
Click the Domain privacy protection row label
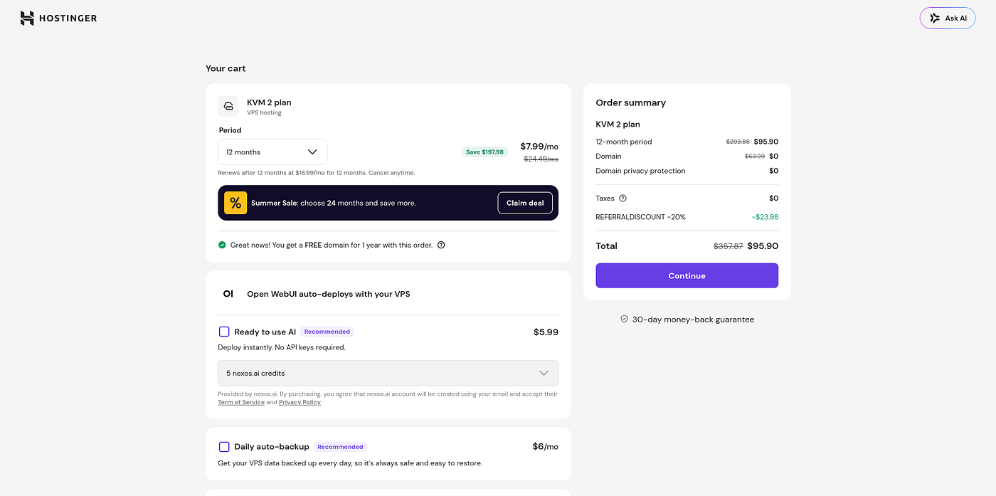click(640, 171)
